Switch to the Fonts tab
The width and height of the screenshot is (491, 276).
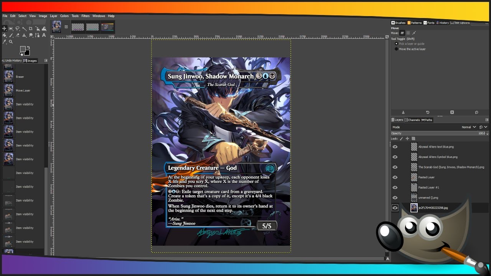click(x=429, y=23)
